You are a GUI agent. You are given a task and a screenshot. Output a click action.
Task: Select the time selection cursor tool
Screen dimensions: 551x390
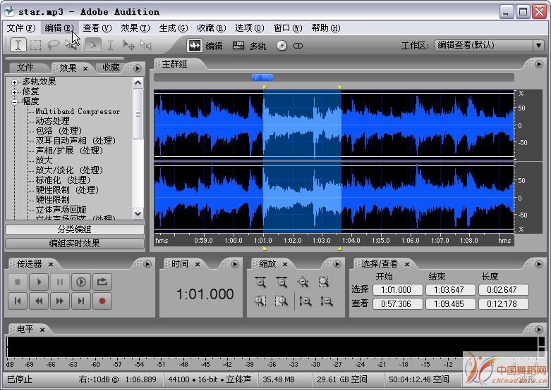(18, 45)
